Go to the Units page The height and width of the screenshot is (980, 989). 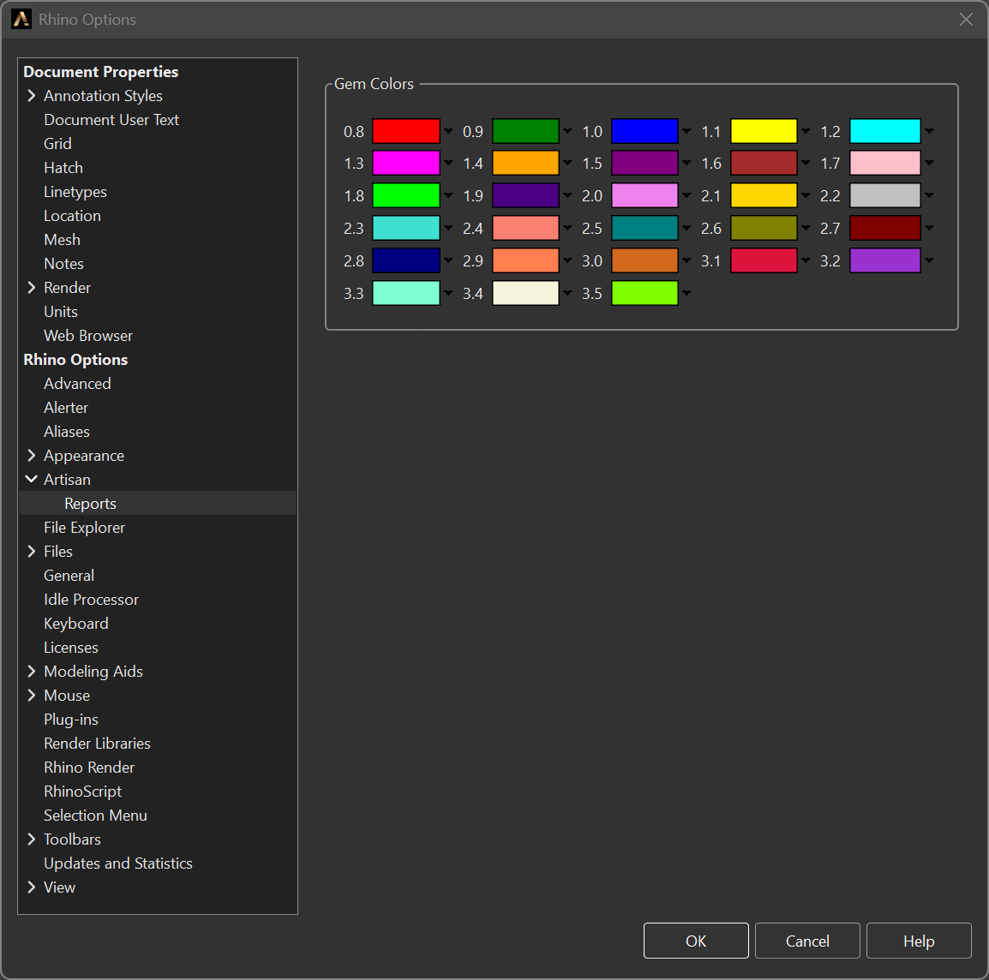tap(61, 312)
